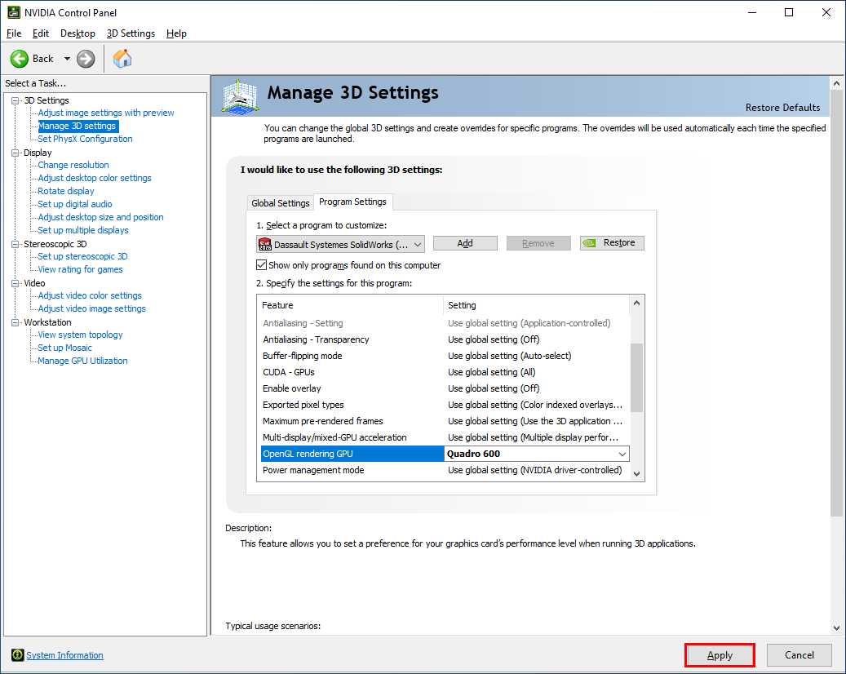Select the Exported pixel types row
This screenshot has width=846, height=674.
[445, 405]
